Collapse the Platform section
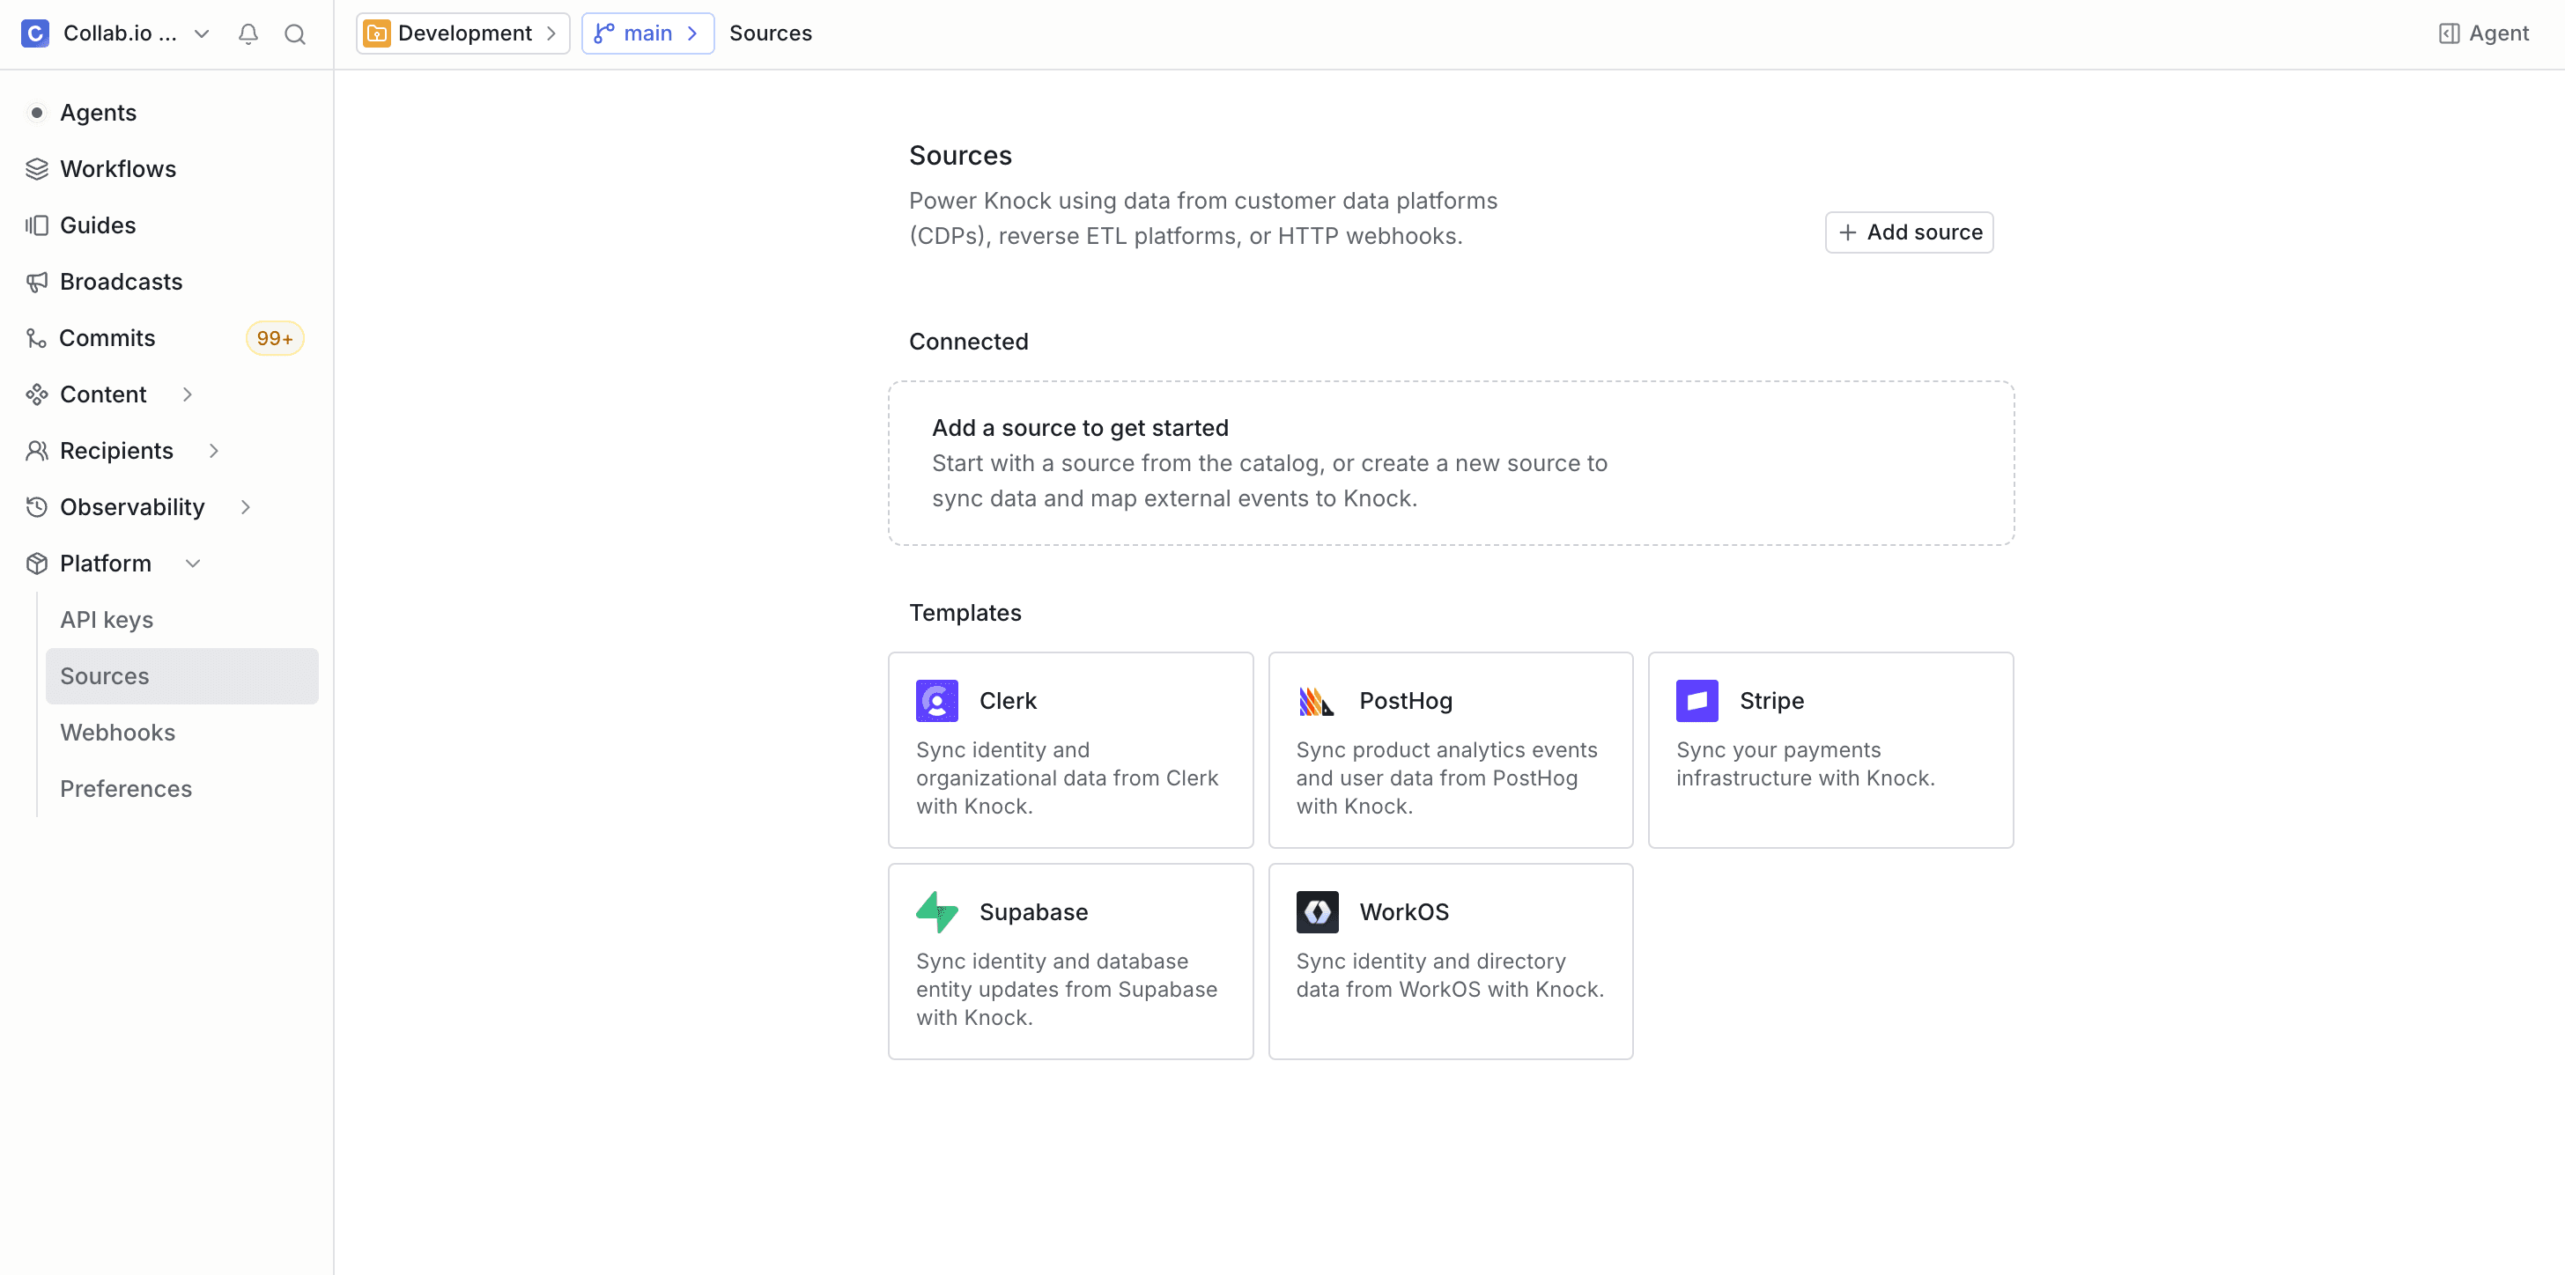The height and width of the screenshot is (1275, 2565). click(193, 563)
